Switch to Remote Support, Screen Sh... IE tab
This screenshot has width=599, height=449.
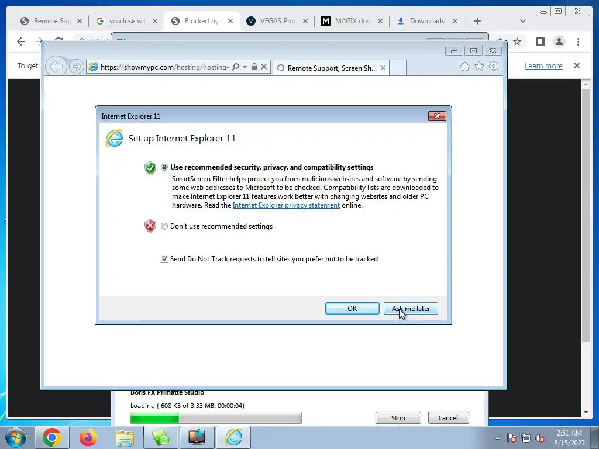[x=331, y=68]
